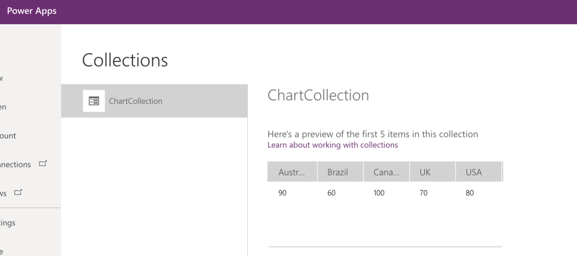Select the Brazil column header
The image size is (577, 256).
pyautogui.click(x=338, y=172)
